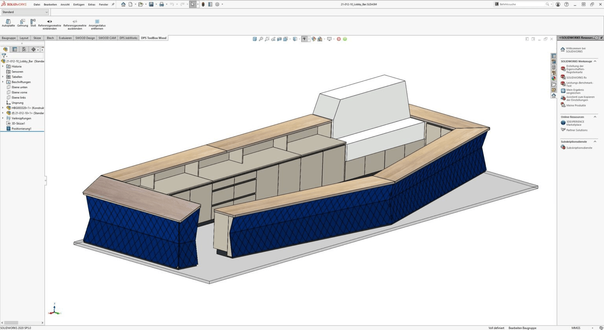Click the 3DEXPERIENCE Marketplace link
The width and height of the screenshot is (604, 330).
click(576, 122)
